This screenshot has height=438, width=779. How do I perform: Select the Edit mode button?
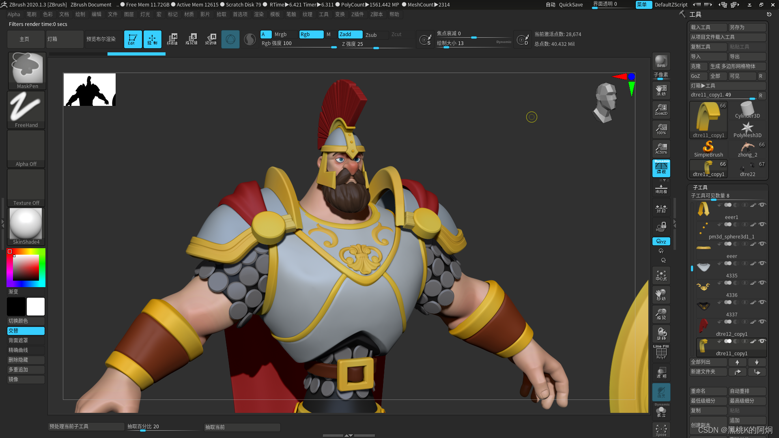(x=133, y=39)
